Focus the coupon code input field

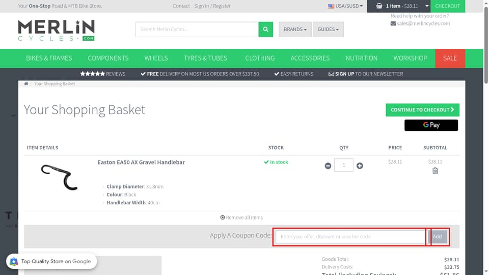(x=350, y=237)
